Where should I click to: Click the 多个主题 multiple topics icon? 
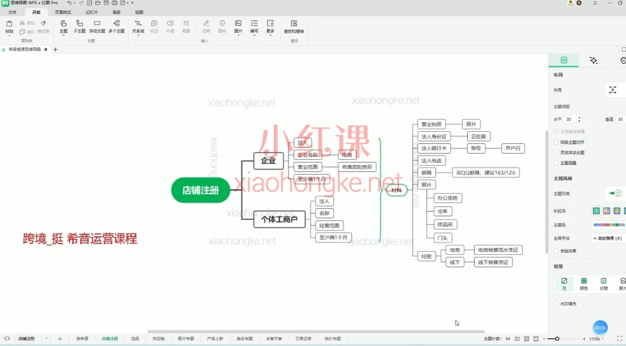click(117, 24)
